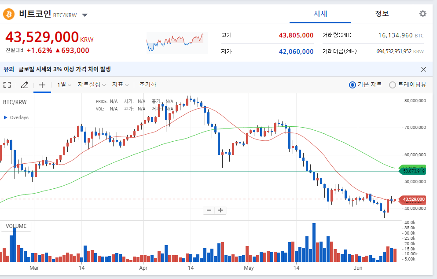
Task: Open the 지표 indicators dropdown
Action: 120,84
